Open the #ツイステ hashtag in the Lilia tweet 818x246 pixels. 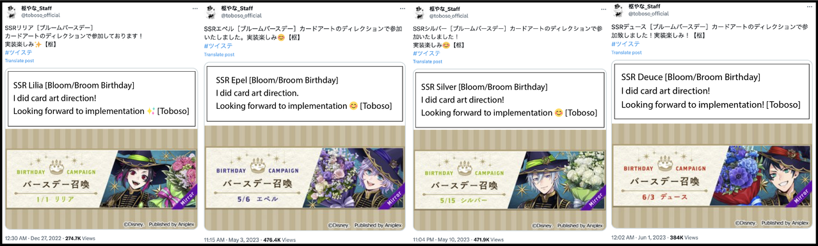click(x=18, y=53)
